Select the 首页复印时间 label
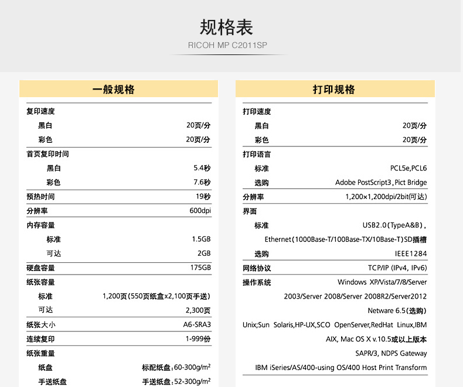Image resolution: width=463 pixels, height=387 pixels. pos(47,154)
